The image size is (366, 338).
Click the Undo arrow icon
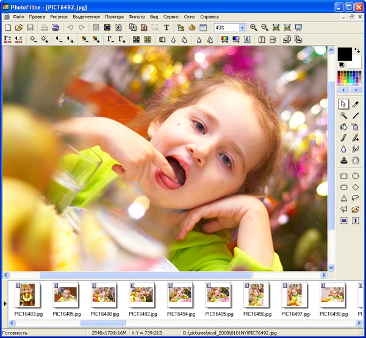pos(71,28)
